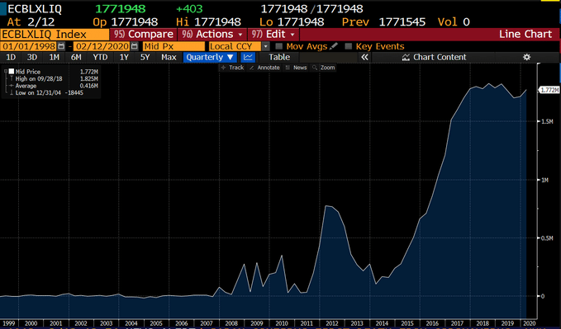Collapse panel with the double-chevron icon
561x329 pixels.
364,57
